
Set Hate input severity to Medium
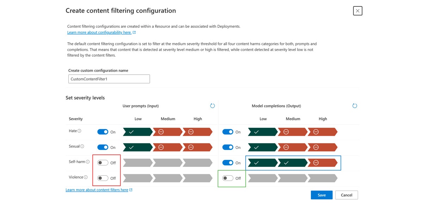[168, 132]
